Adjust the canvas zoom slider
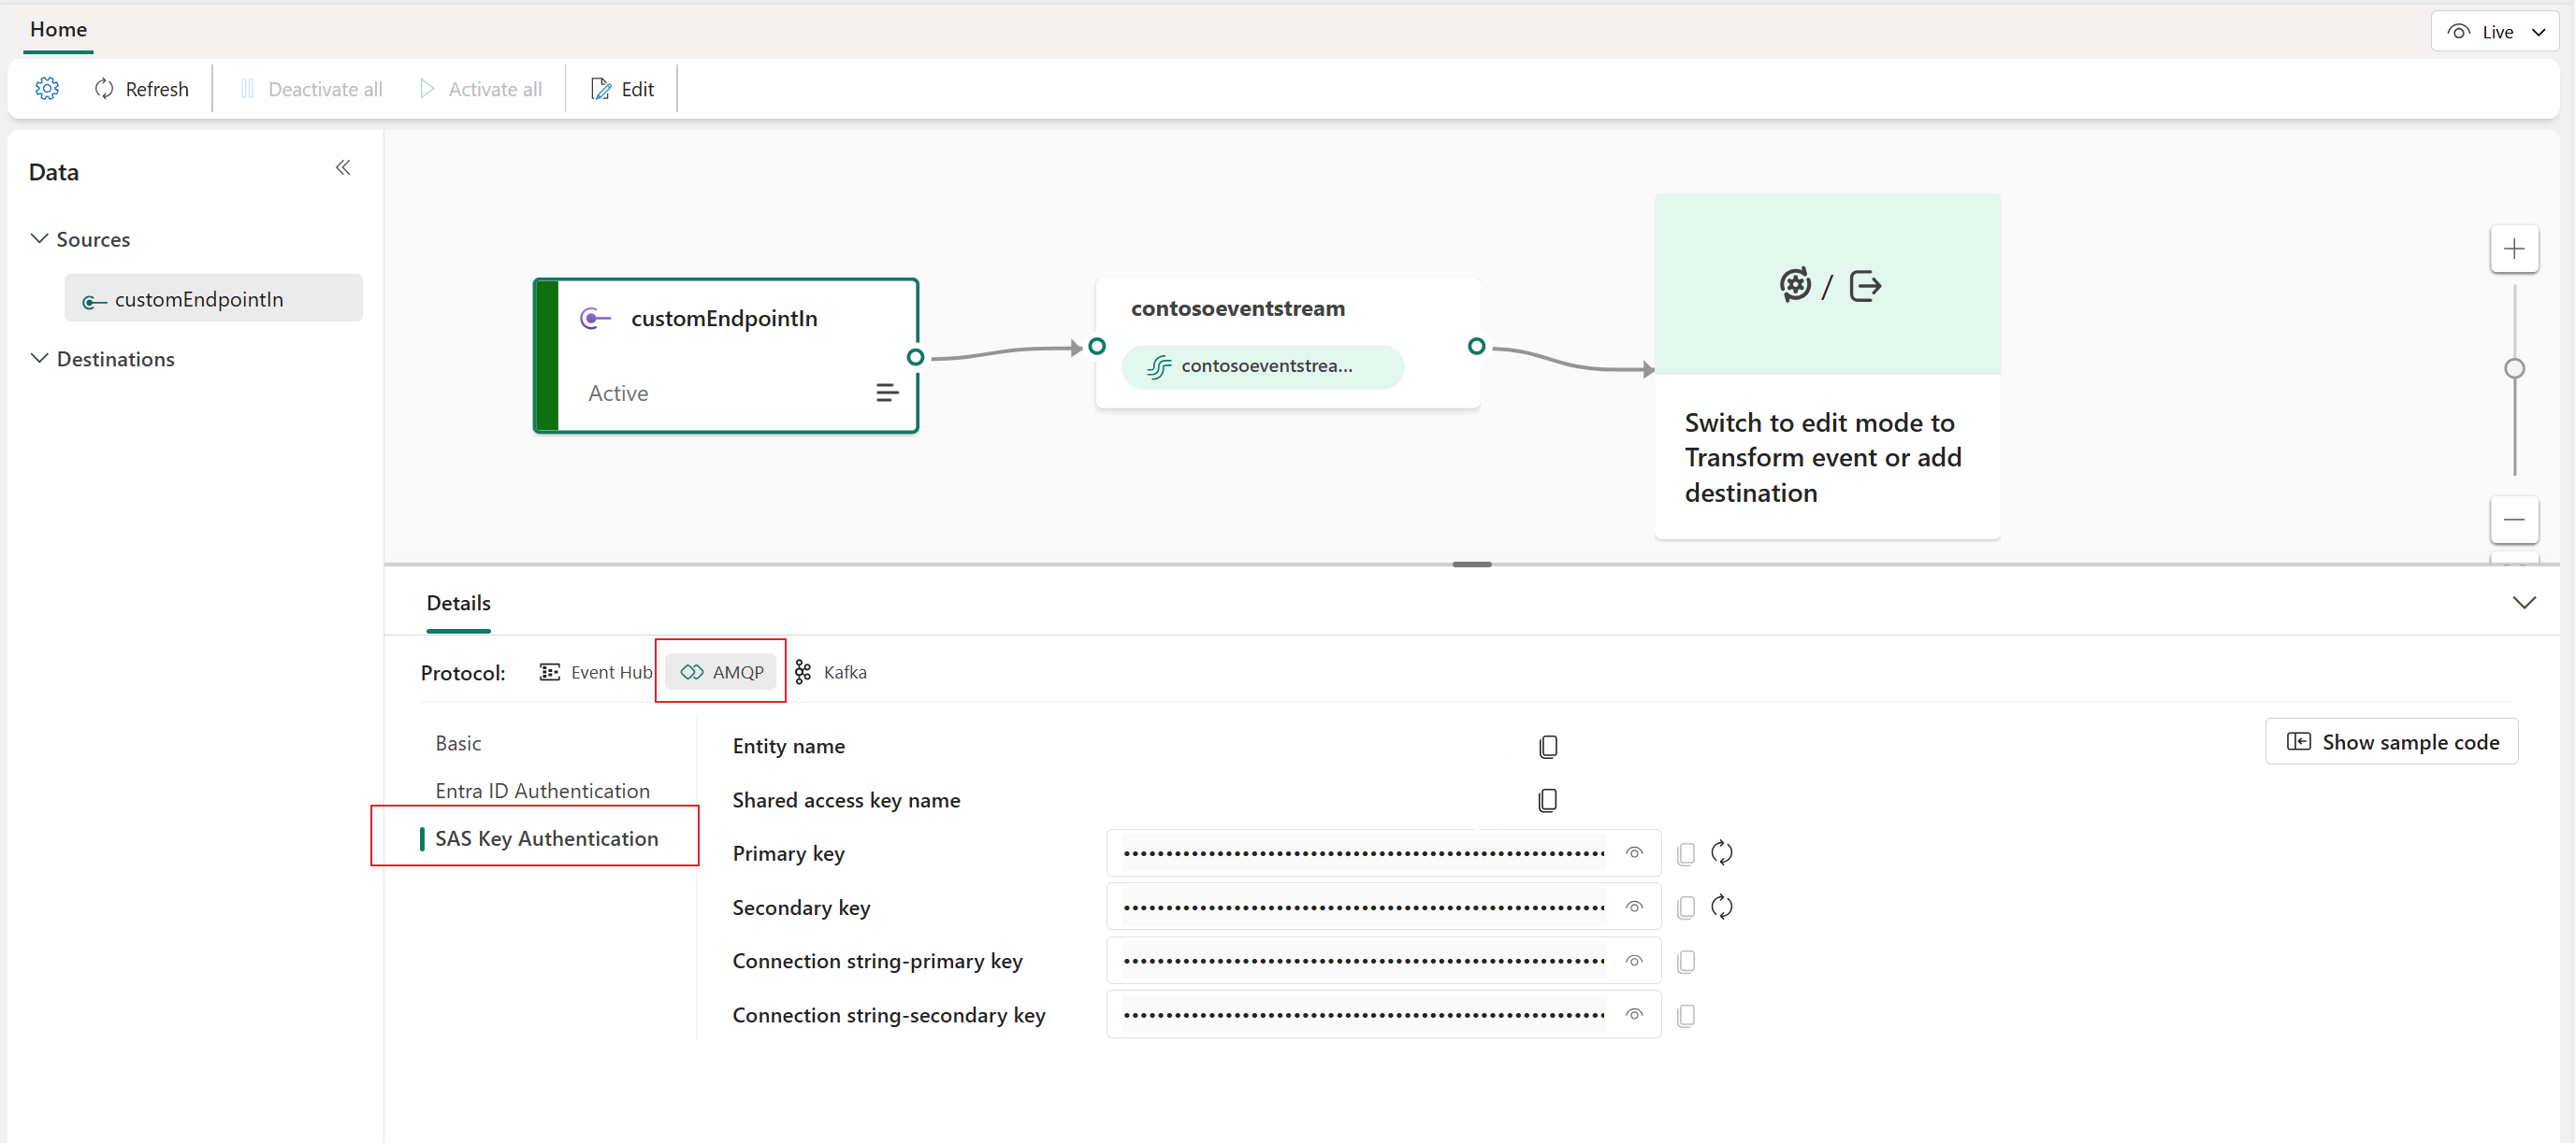The image size is (2576, 1143). point(2515,368)
